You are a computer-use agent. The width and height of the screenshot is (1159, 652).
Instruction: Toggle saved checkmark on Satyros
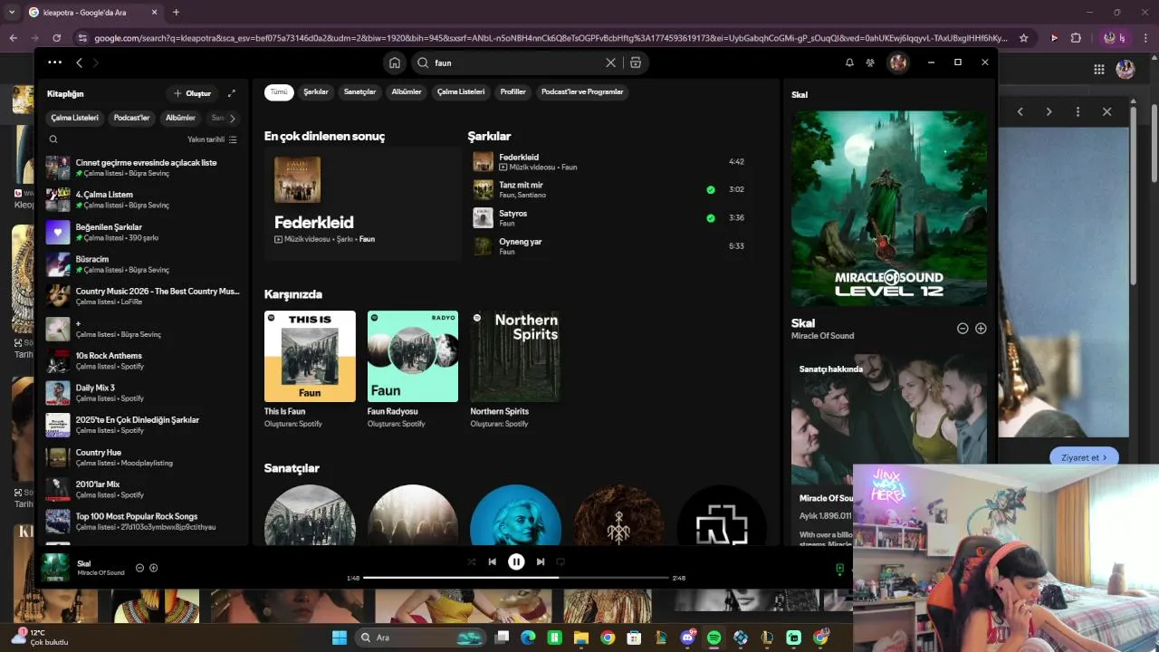pyautogui.click(x=711, y=218)
